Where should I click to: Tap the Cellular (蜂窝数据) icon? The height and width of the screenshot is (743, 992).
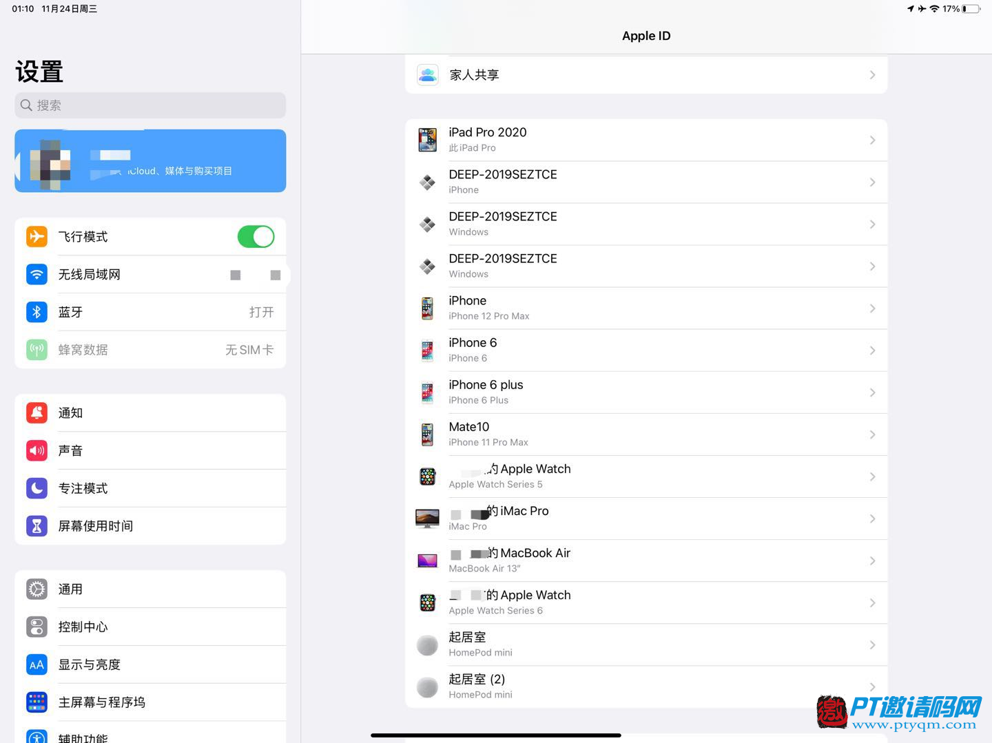(37, 350)
